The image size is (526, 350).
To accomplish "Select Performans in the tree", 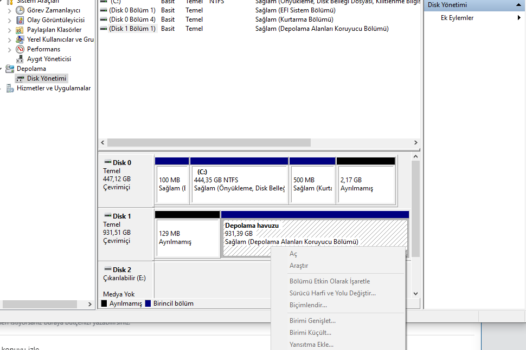I will [43, 49].
